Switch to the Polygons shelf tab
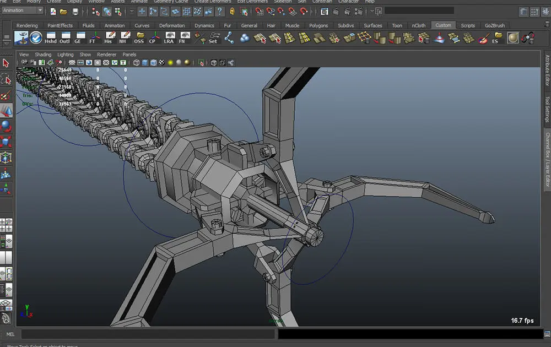The height and width of the screenshot is (347, 551). click(x=318, y=25)
